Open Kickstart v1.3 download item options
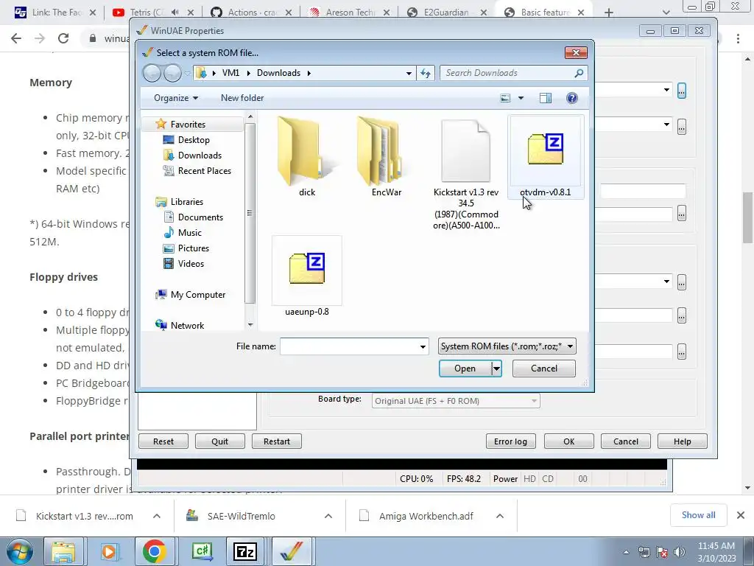Viewport: 754px width, 566px height. 157,516
